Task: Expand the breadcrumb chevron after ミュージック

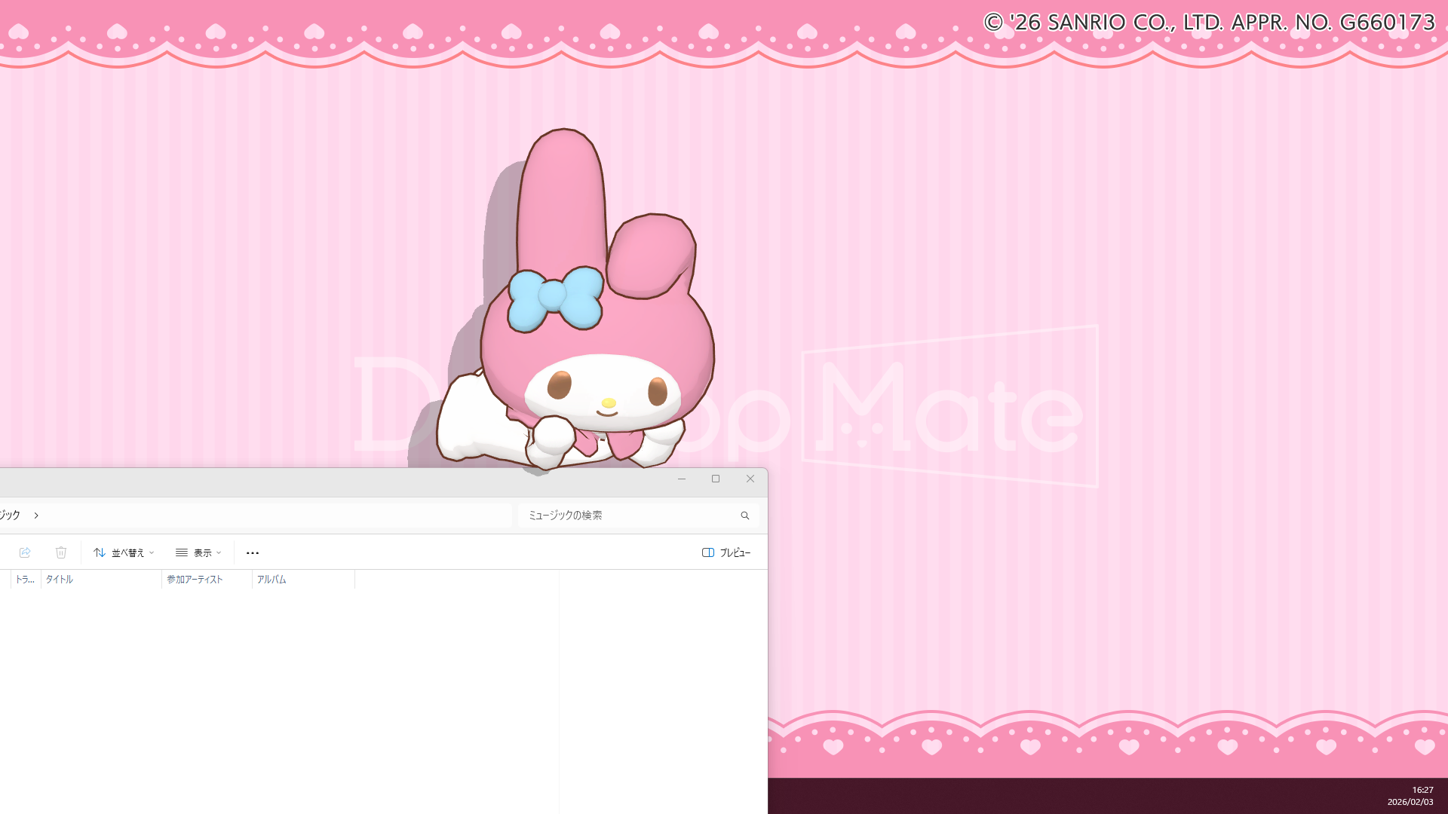Action: tap(35, 515)
